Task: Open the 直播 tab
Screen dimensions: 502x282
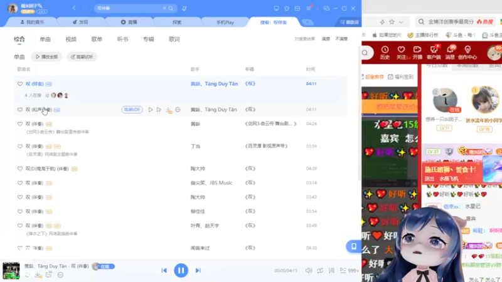Action: (129, 22)
